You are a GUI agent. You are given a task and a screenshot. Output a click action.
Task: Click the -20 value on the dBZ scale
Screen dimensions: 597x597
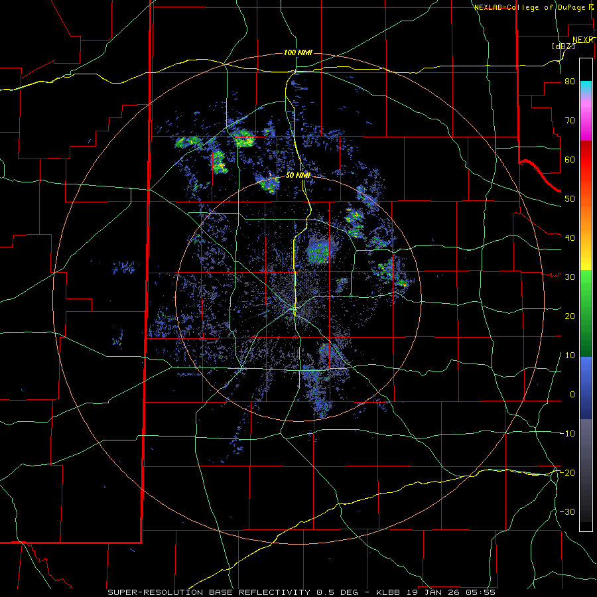567,473
